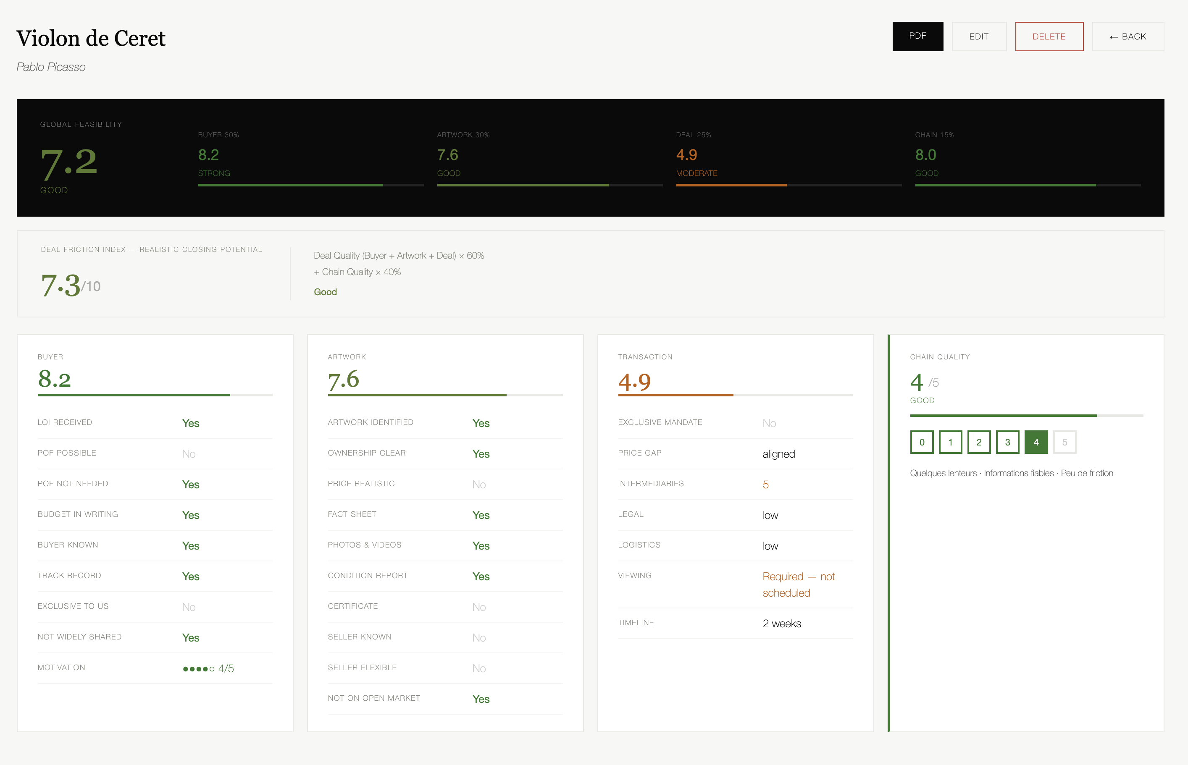
Task: Click the title 'Violon de Ceret'
Action: click(91, 38)
